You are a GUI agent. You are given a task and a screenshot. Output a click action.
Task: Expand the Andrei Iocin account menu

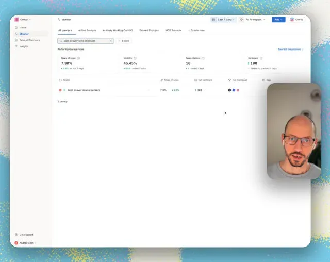pyautogui.click(x=26, y=243)
